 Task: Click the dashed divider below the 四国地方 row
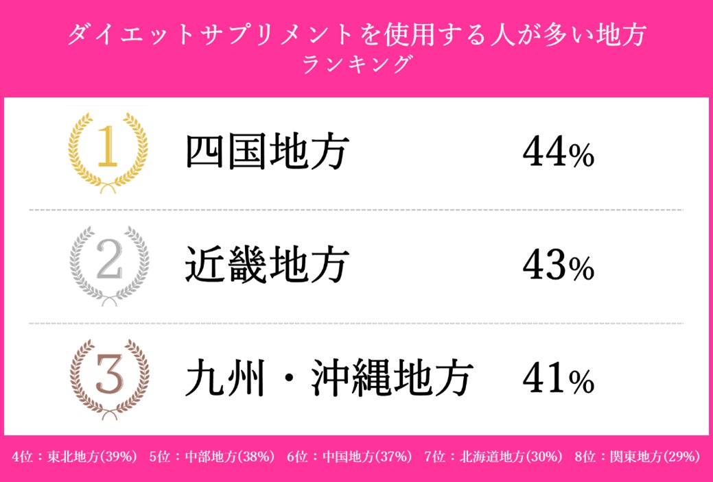click(356, 210)
